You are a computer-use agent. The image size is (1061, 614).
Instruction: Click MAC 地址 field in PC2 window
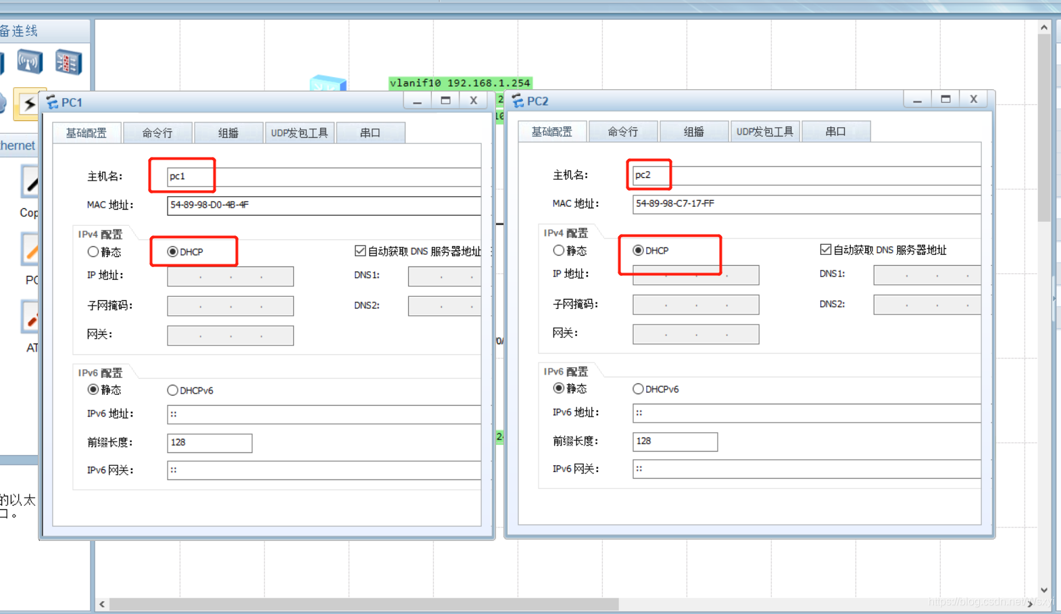pyautogui.click(x=806, y=204)
